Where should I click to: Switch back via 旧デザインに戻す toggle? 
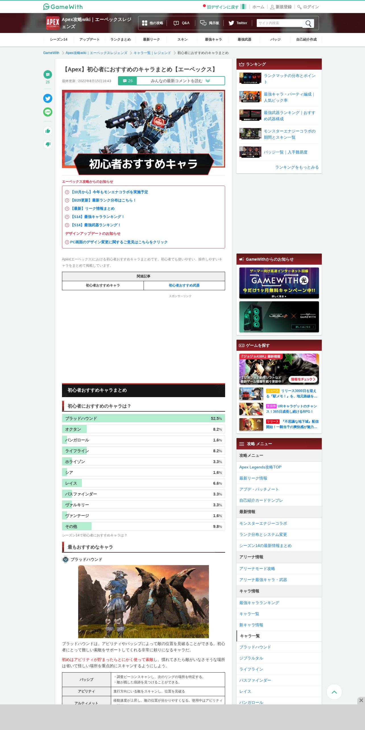(x=225, y=7)
